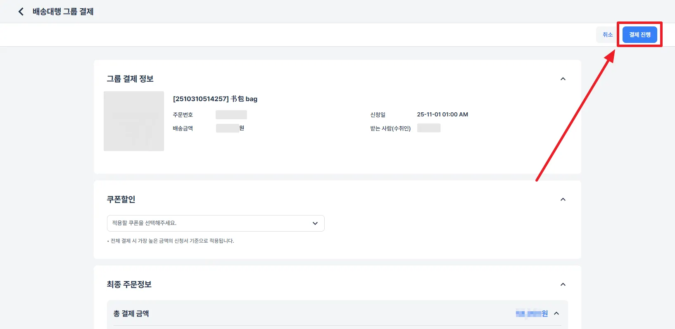This screenshot has height=329, width=675.
Task: Collapse the 그룹 결제 정보 section
Action: 563,79
